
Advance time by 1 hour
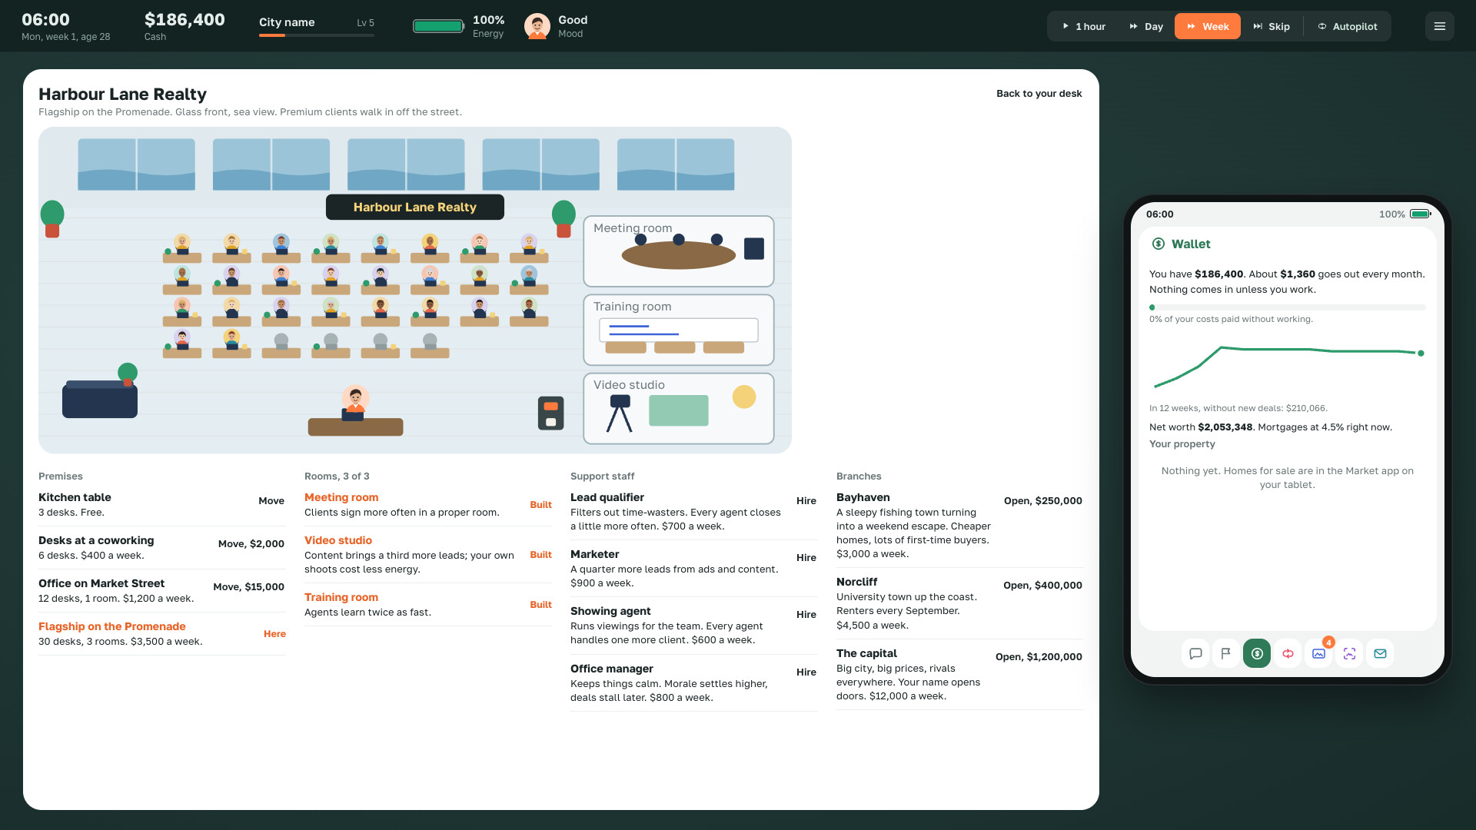tap(1084, 26)
